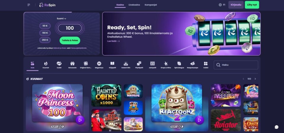Click the Haku search field
This screenshot has width=284, height=133.
click(236, 65)
